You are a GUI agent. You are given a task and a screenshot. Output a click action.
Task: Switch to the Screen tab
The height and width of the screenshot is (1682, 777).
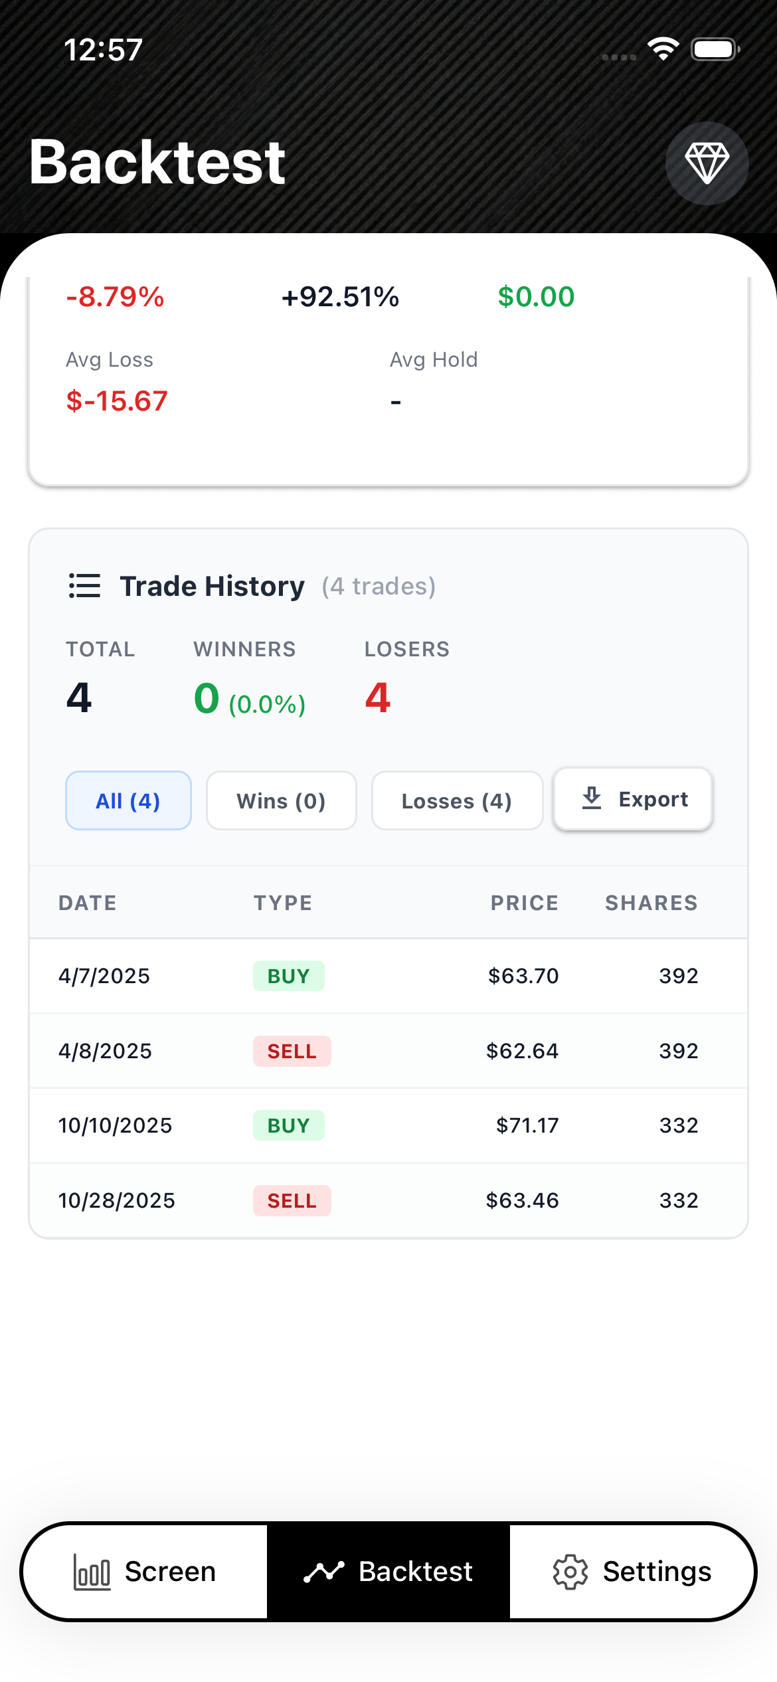click(145, 1572)
